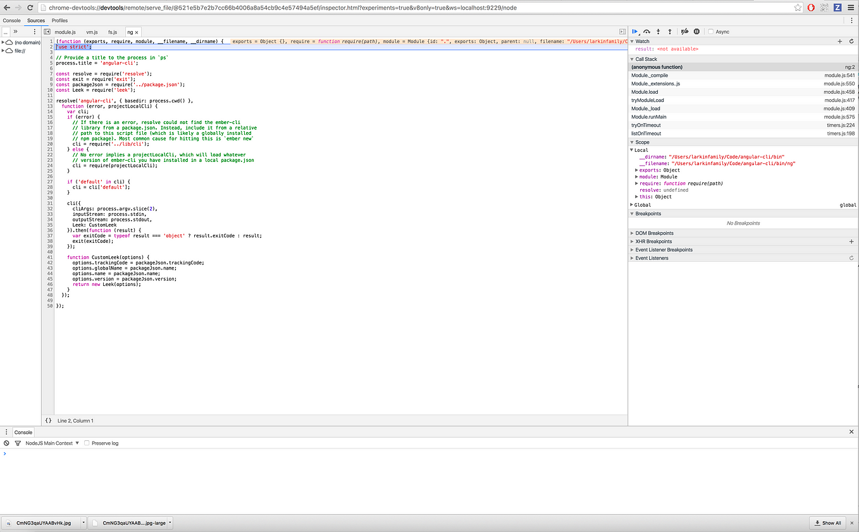Image resolution: width=859 pixels, height=532 pixels.
Task: Enable the Async checkbox in the debugger toolbar
Action: click(x=711, y=31)
